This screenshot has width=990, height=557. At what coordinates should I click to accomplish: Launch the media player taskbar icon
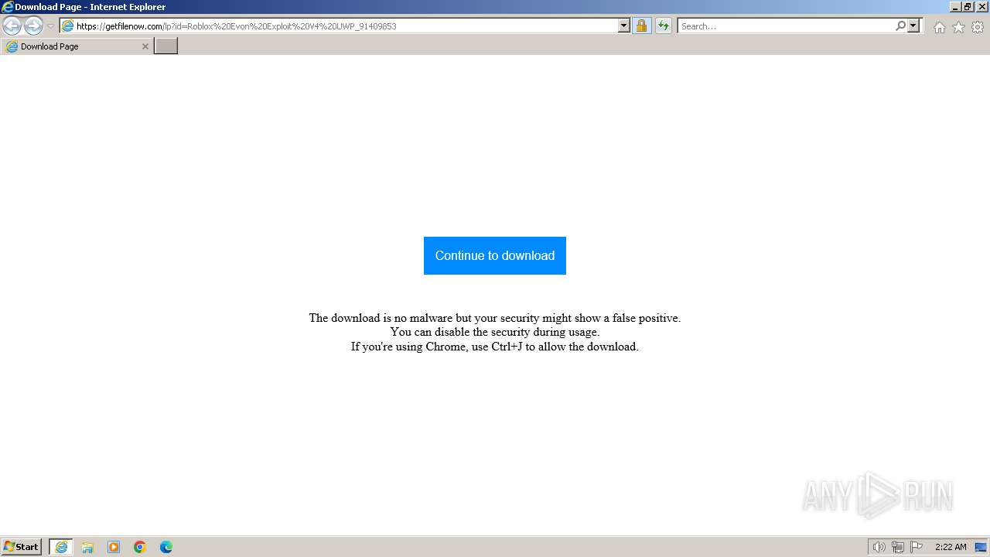pos(114,547)
